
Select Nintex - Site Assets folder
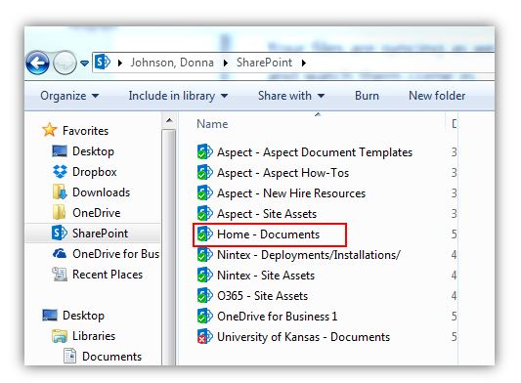266,276
